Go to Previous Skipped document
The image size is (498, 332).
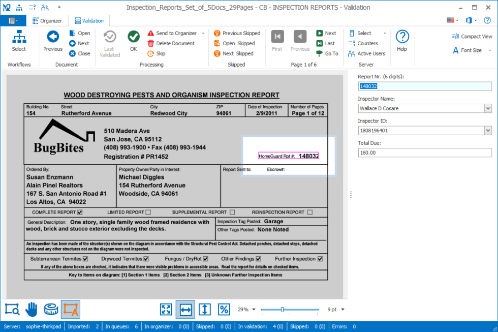(237, 33)
